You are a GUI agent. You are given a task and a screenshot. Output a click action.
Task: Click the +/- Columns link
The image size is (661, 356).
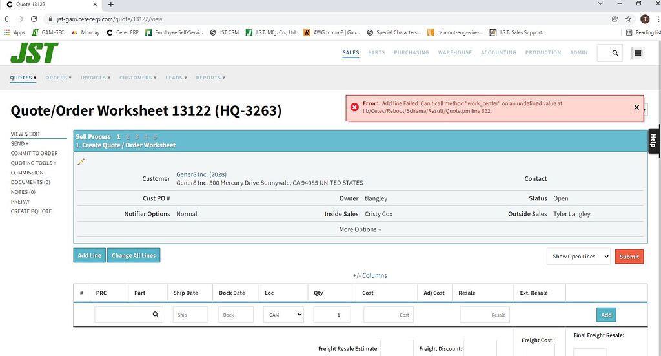(x=370, y=275)
